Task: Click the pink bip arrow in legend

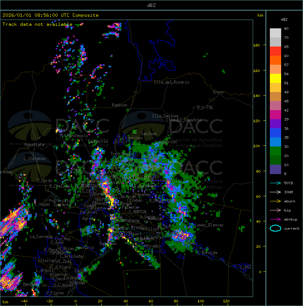Action: coord(275,210)
